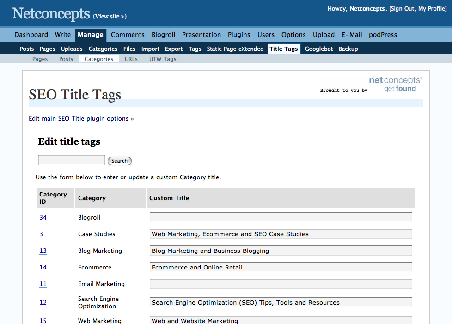This screenshot has height=324, width=452.
Task: Open the Users menu
Action: (x=266, y=35)
